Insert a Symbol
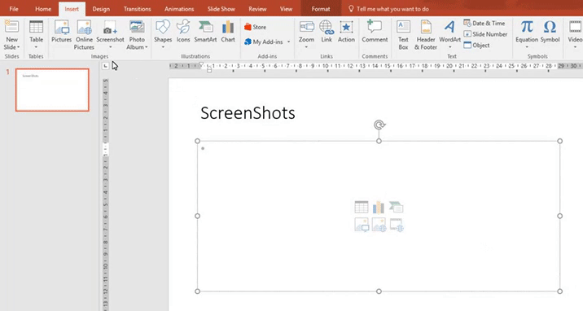 [550, 31]
